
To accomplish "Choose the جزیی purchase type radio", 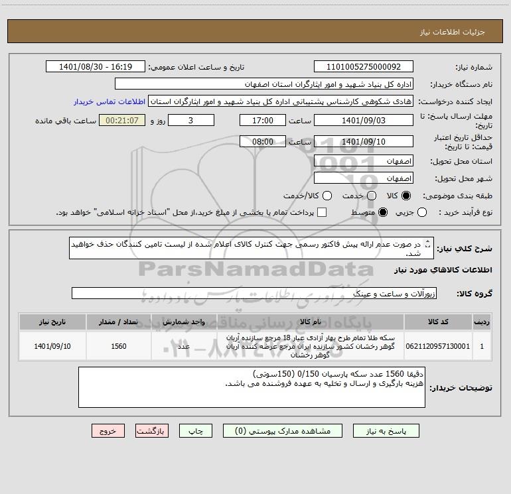I will (422, 212).
